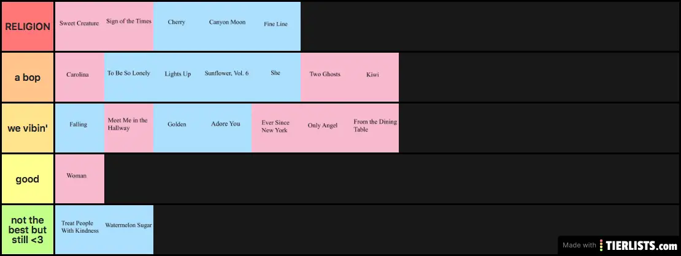Viewport: 681px width, 256px height.
Task: Click the To Be So Lonely tile
Action: click(x=129, y=77)
